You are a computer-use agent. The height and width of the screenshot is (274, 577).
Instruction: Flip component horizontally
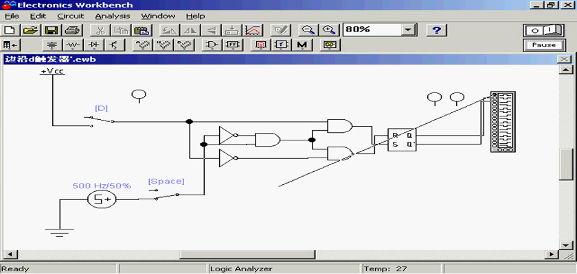190,30
